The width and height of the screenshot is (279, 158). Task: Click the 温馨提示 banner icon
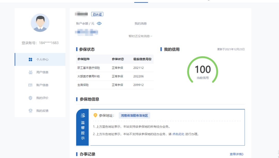click(x=83, y=115)
